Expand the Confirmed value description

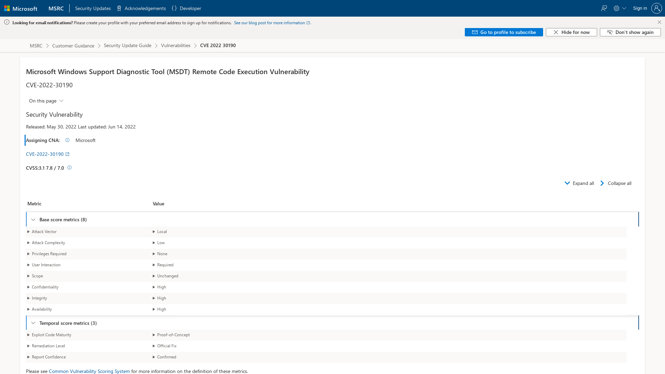165,357
